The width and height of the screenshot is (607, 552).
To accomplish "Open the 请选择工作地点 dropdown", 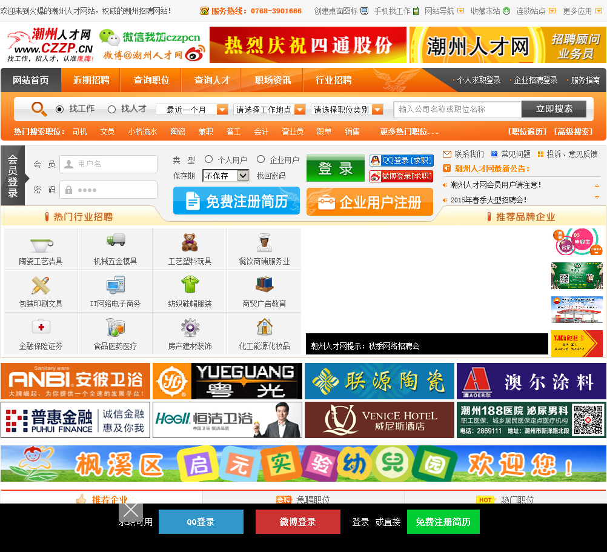I will [x=270, y=110].
